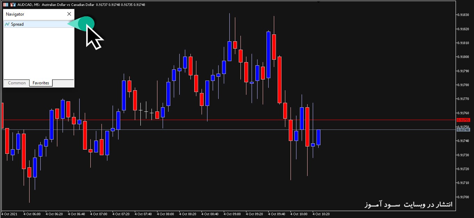Click the red 0.91755 price label

(463, 120)
